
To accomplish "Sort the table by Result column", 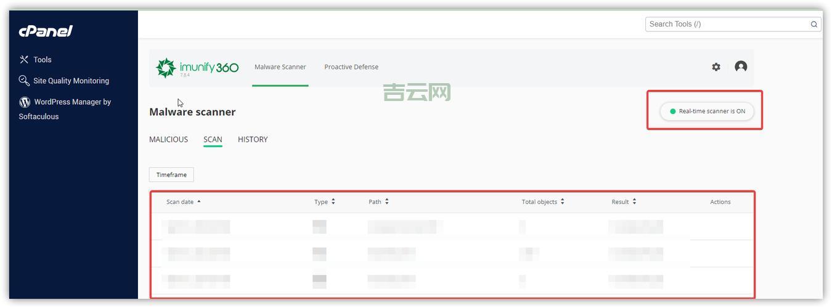I will 624,202.
